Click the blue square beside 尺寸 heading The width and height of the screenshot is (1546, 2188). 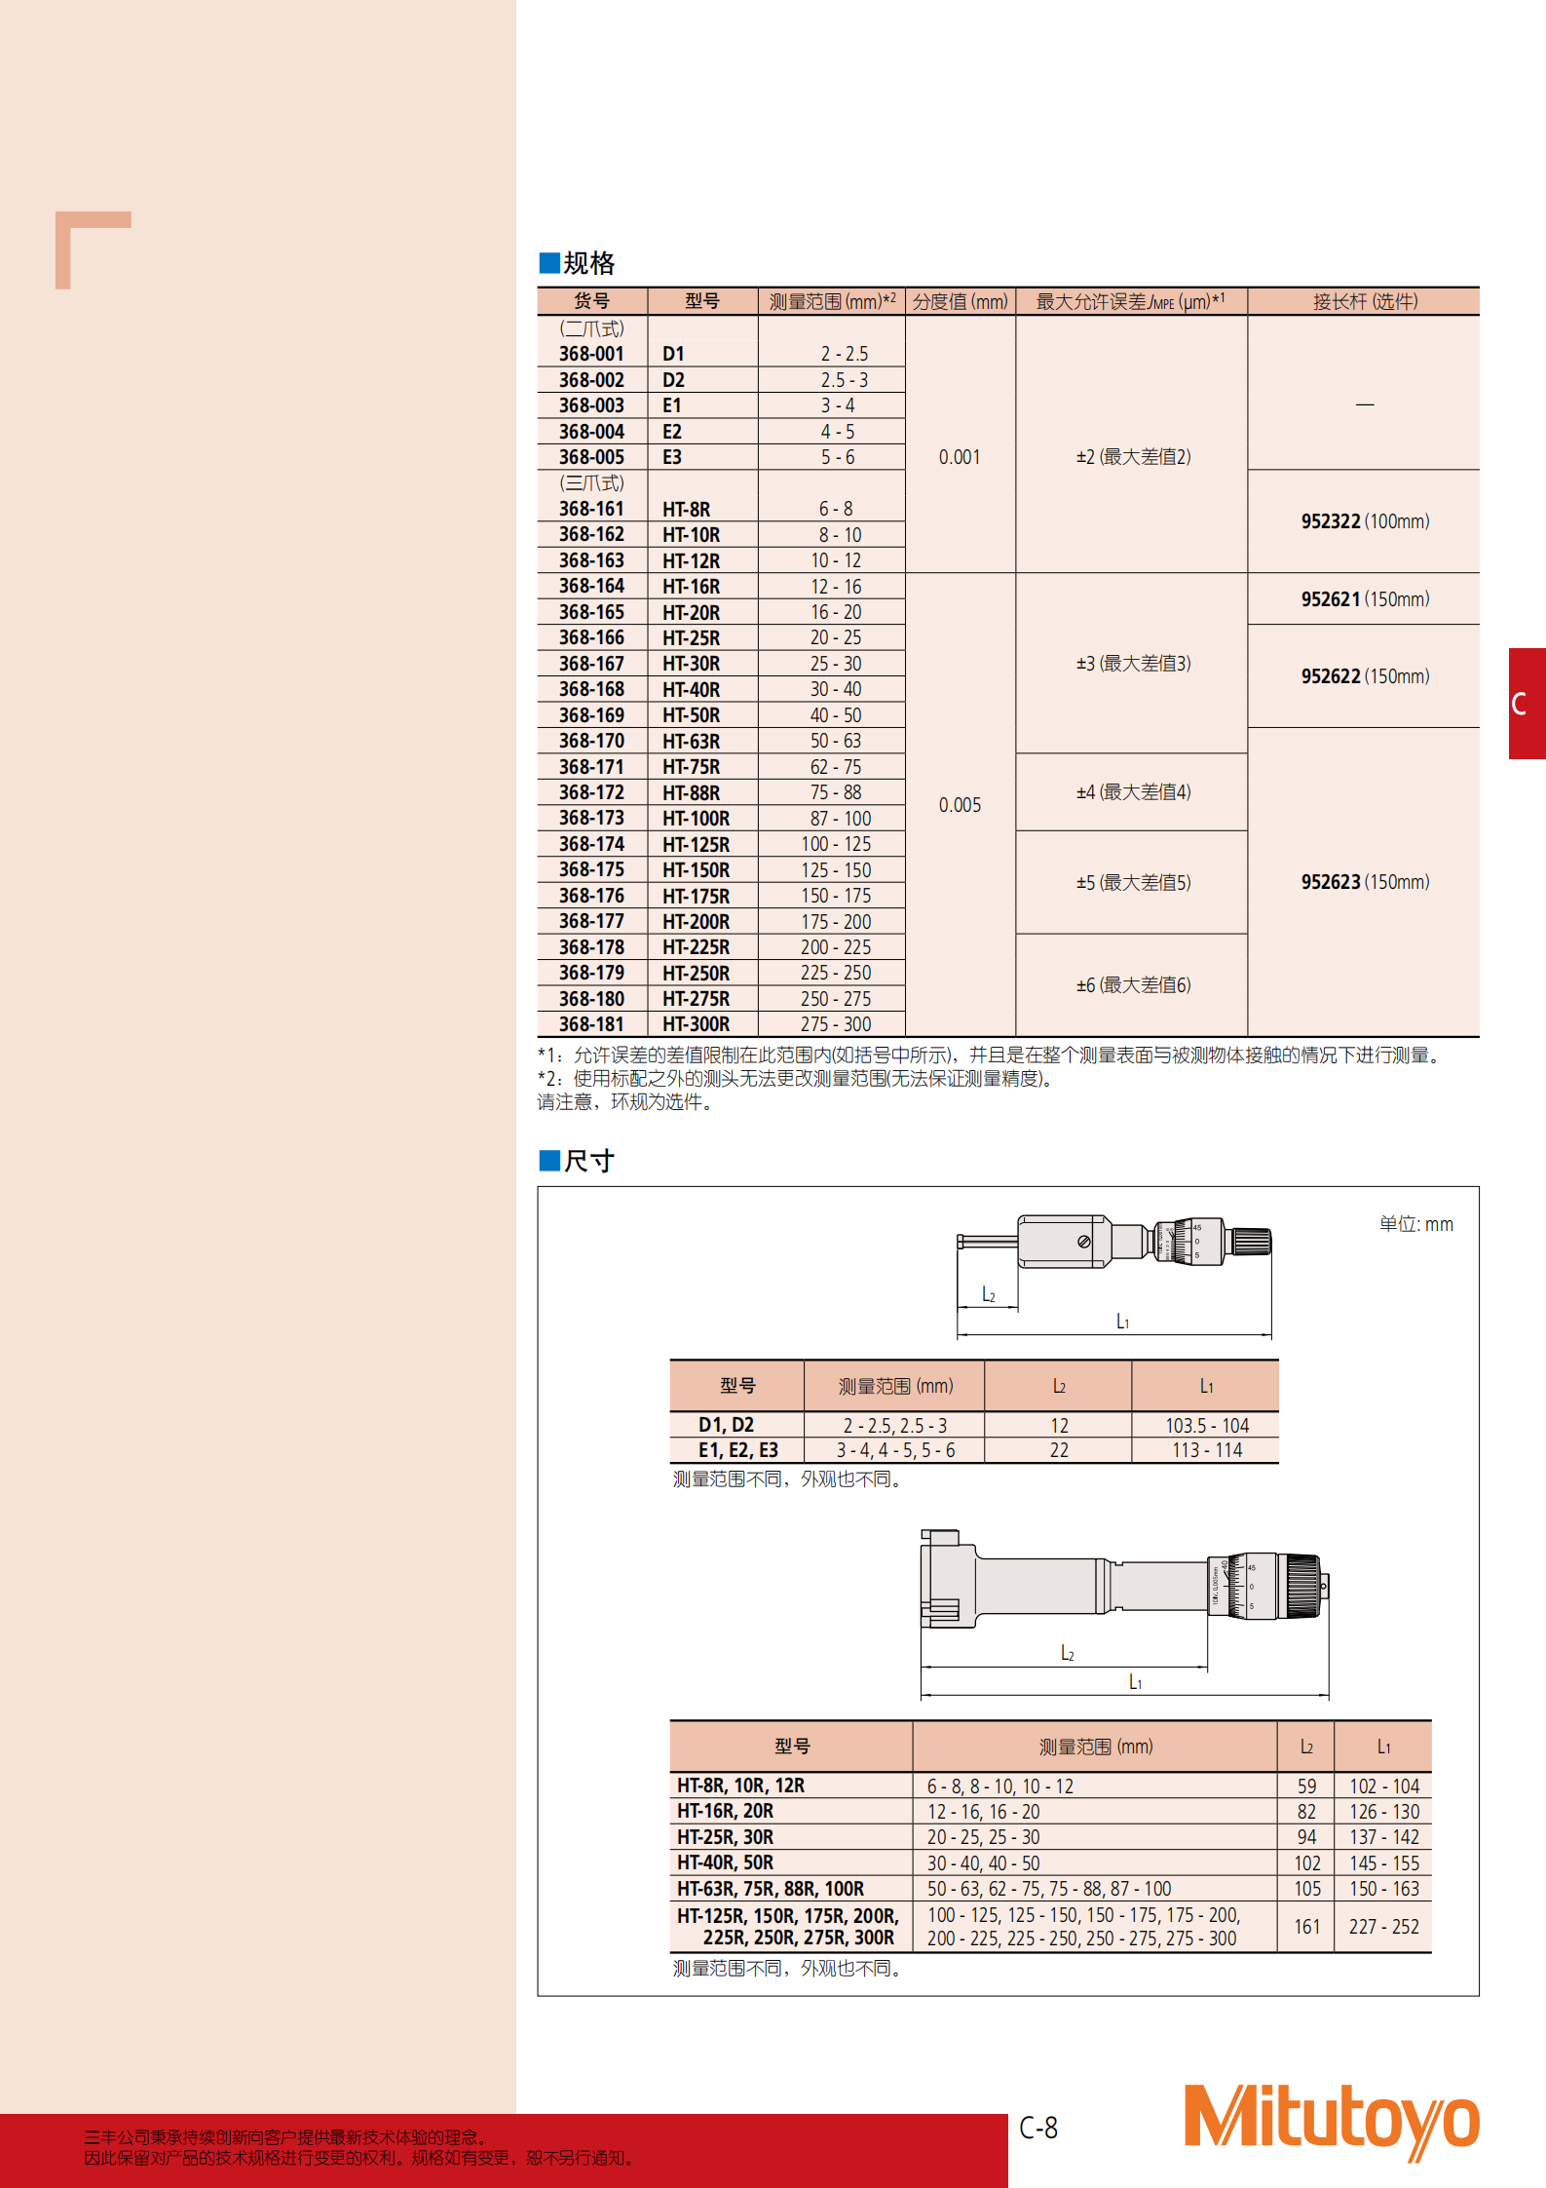[549, 1160]
